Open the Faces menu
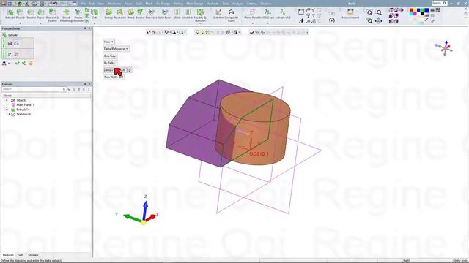 (128, 4)
